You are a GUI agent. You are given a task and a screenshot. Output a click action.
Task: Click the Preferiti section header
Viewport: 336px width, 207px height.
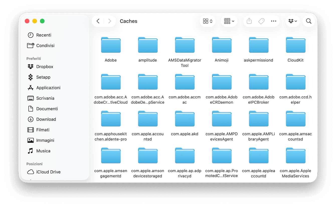[34, 58]
